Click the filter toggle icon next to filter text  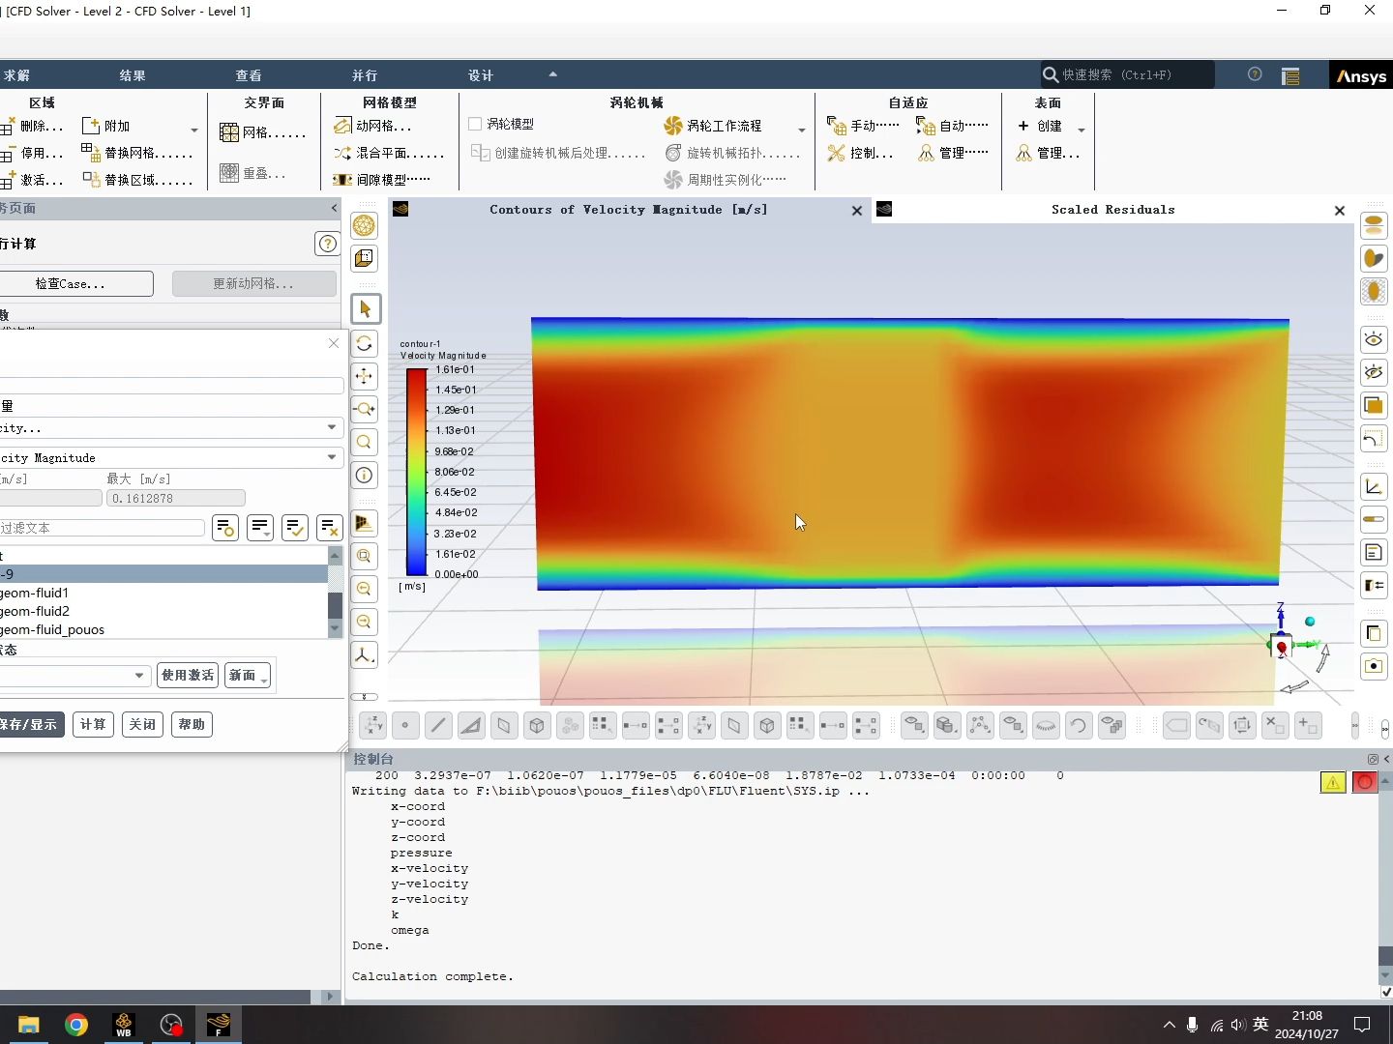pyautogui.click(x=225, y=528)
